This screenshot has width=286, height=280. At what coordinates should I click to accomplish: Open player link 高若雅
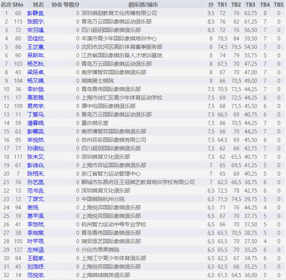[x=36, y=98]
